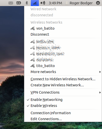Close the highlighted network signal indicator

click(35, 3)
